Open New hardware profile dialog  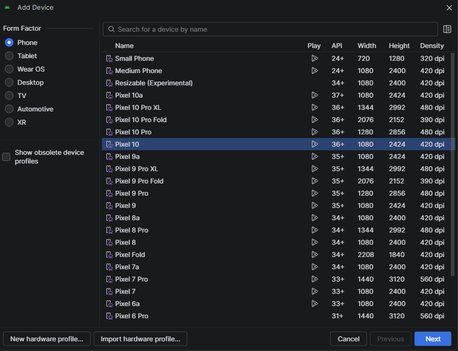pos(47,339)
